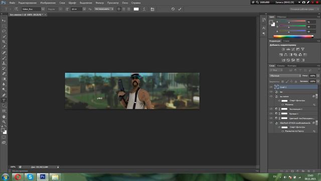Switch to the Paths tab
The image size is (321, 181).
coord(292,66)
